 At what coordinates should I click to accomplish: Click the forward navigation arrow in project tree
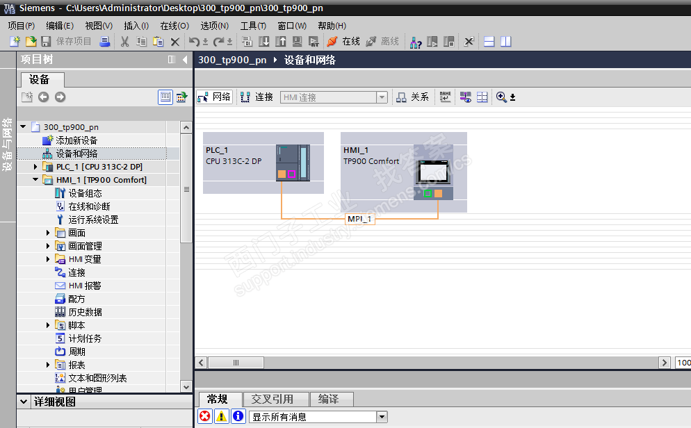60,97
